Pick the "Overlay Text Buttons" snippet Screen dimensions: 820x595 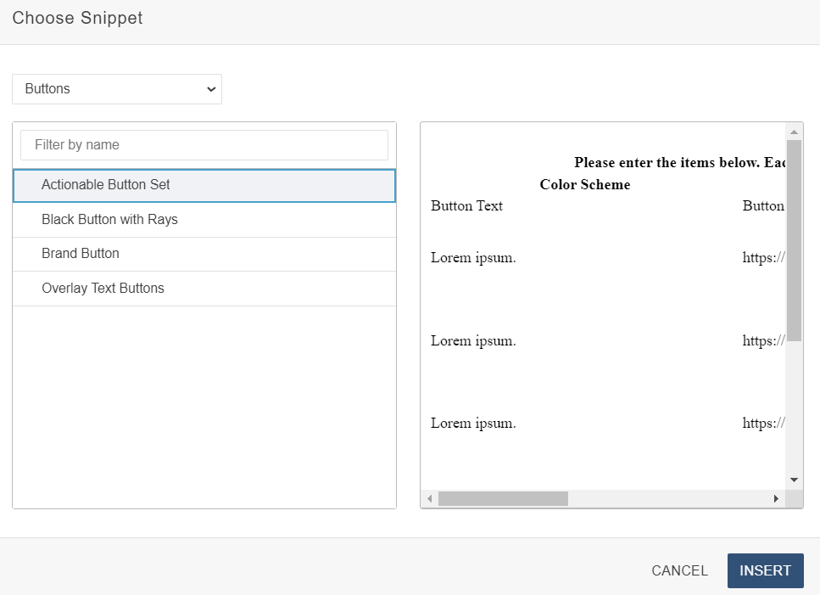103,288
